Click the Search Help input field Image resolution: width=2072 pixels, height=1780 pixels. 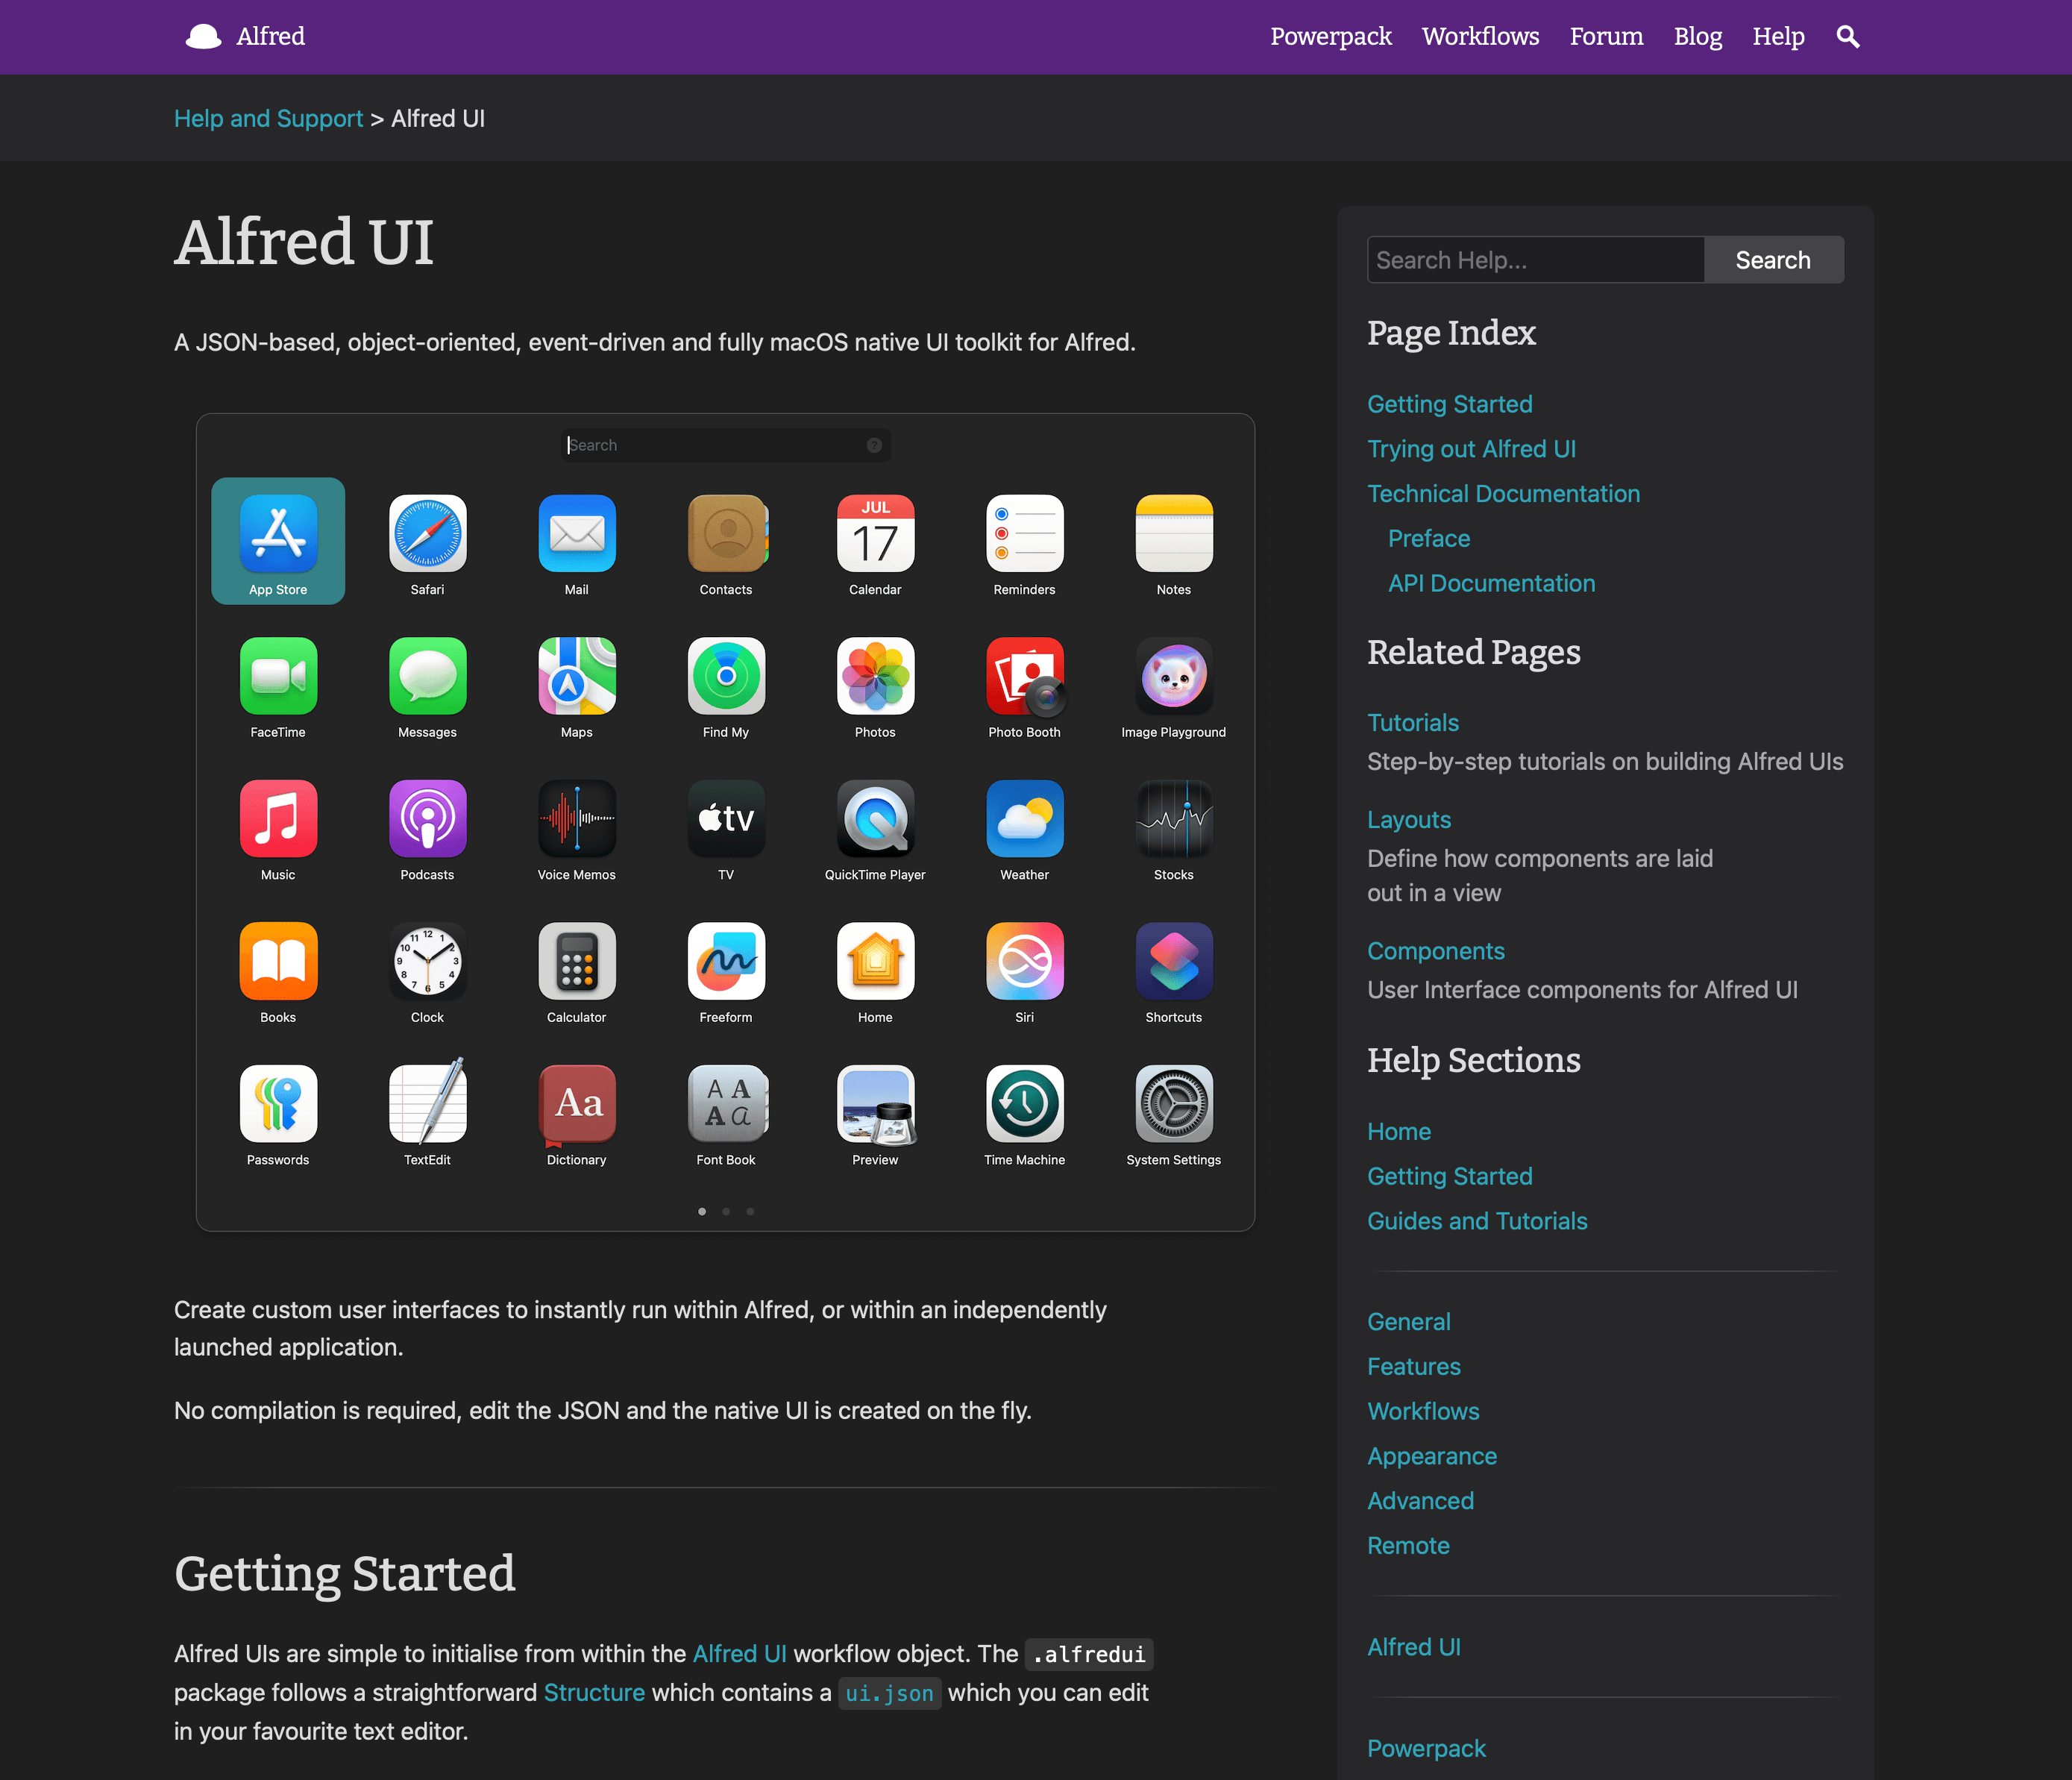click(1535, 260)
